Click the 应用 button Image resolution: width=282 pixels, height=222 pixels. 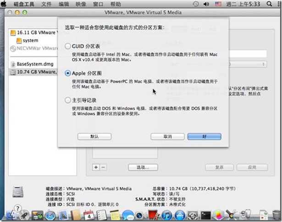[x=252, y=167]
